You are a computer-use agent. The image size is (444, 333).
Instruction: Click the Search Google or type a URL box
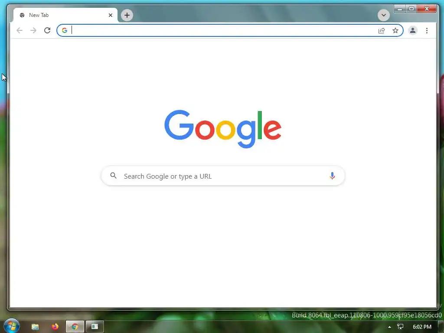[223, 176]
